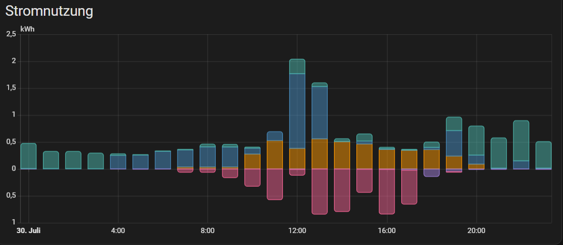Select the green bar at 23:00
The height and width of the screenshot is (245, 563).
point(543,155)
